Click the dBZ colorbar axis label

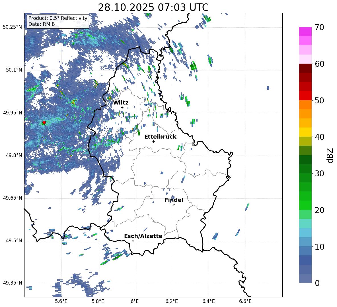(330, 155)
